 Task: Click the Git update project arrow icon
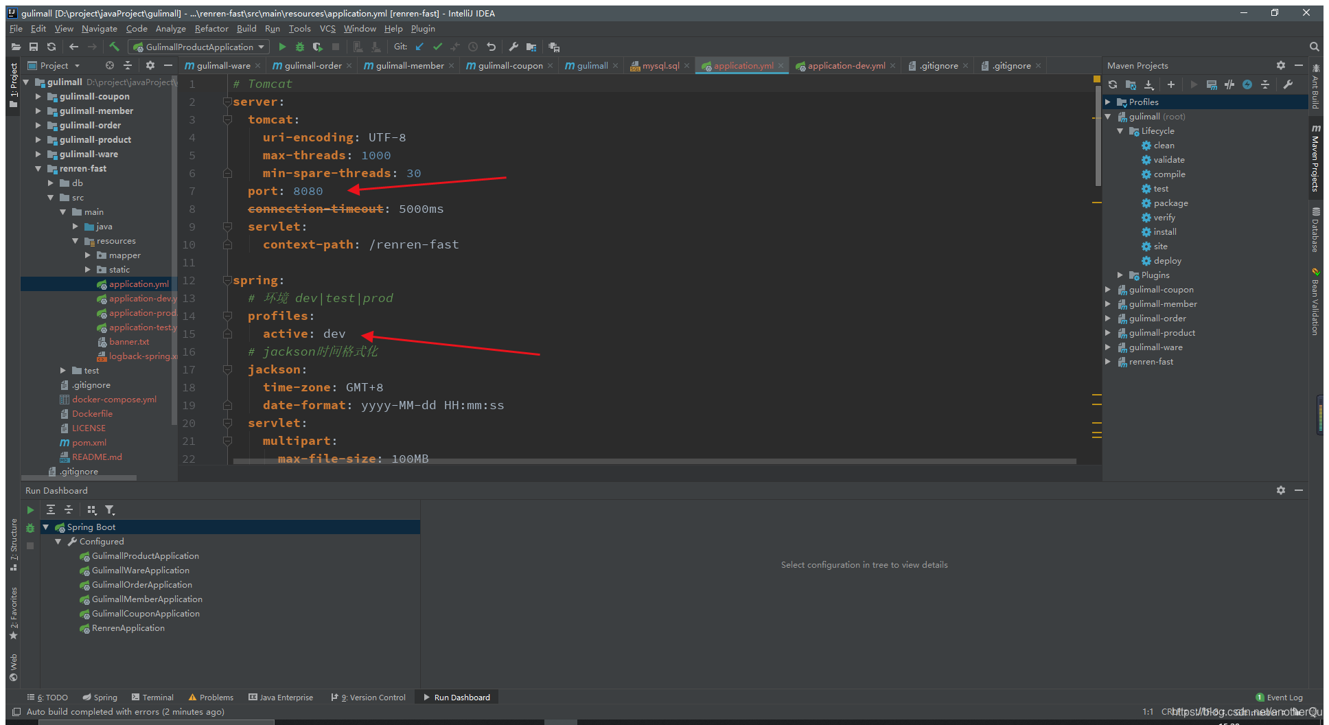(419, 47)
